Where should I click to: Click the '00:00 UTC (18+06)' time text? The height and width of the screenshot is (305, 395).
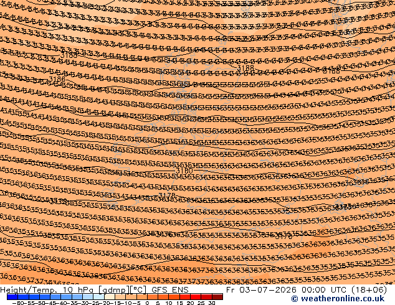[x=344, y=290]
